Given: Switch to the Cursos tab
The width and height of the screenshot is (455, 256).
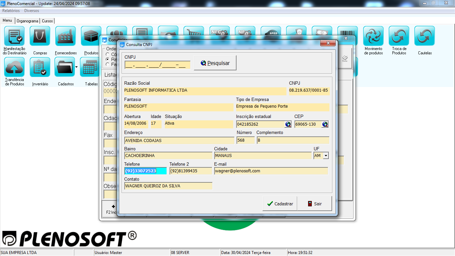Looking at the screenshot, I should tap(47, 21).
